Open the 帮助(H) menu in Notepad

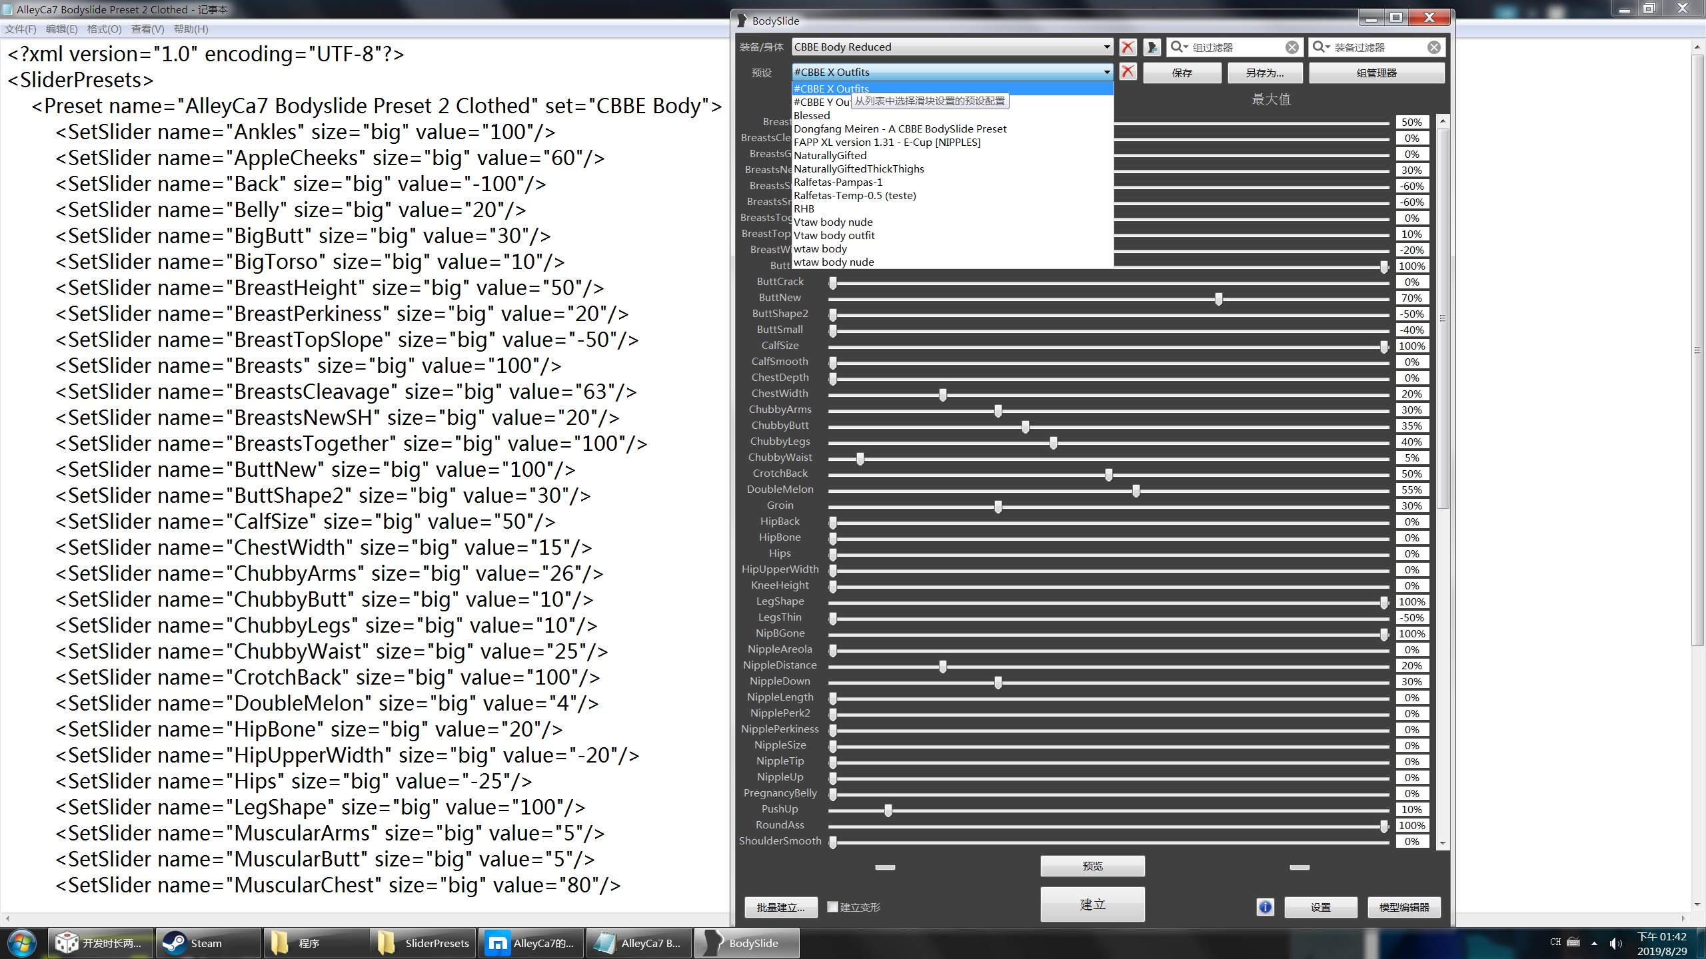click(191, 29)
